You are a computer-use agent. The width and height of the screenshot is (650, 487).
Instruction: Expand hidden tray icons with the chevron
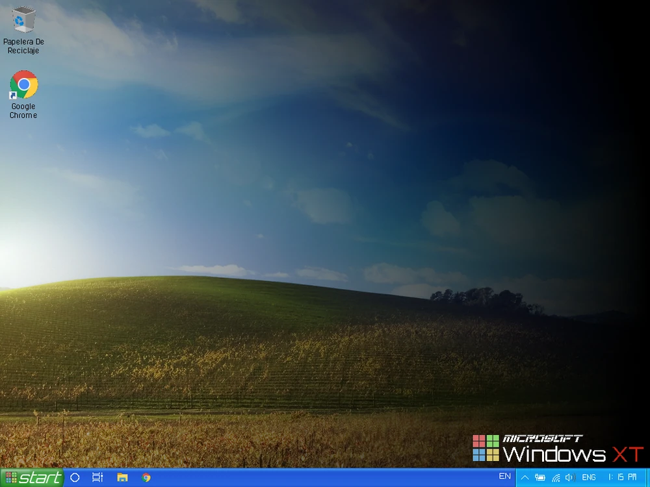coord(525,479)
